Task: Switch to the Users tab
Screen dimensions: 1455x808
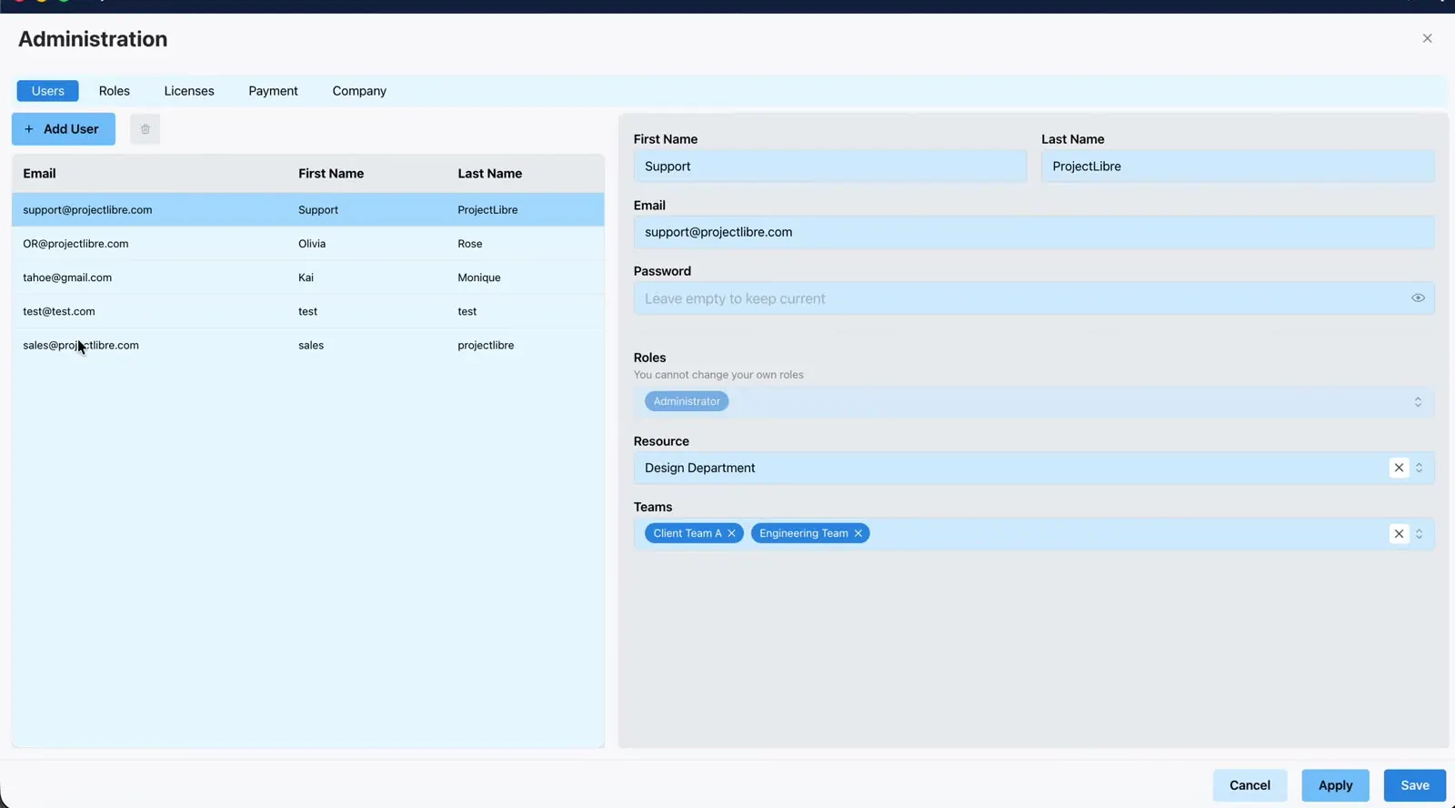Action: click(48, 91)
